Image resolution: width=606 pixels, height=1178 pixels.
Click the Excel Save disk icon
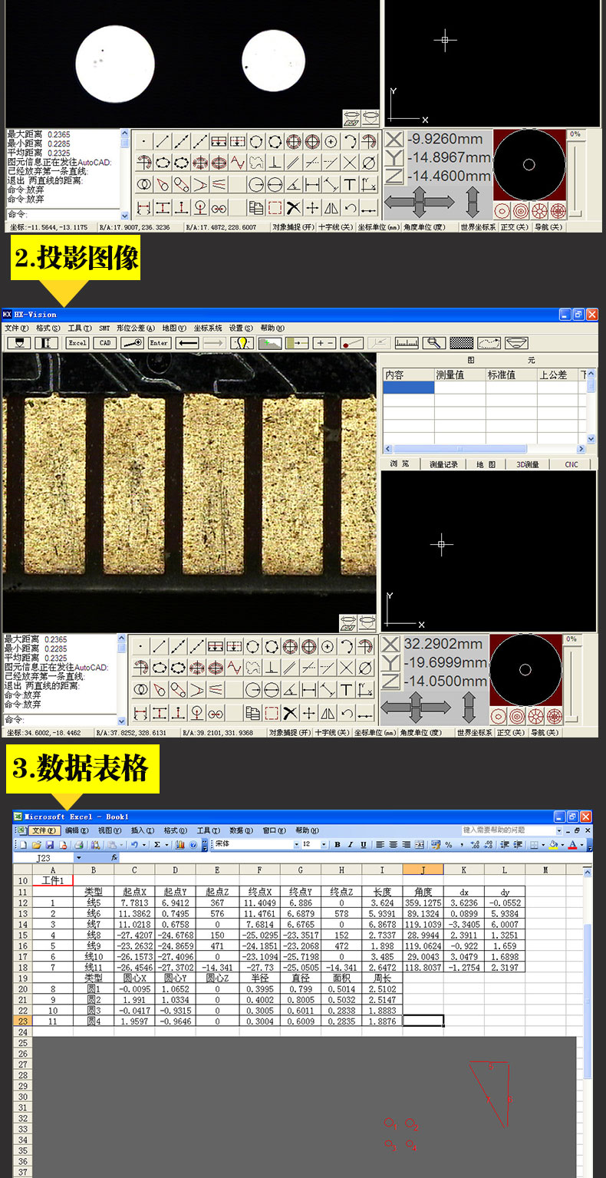51,844
